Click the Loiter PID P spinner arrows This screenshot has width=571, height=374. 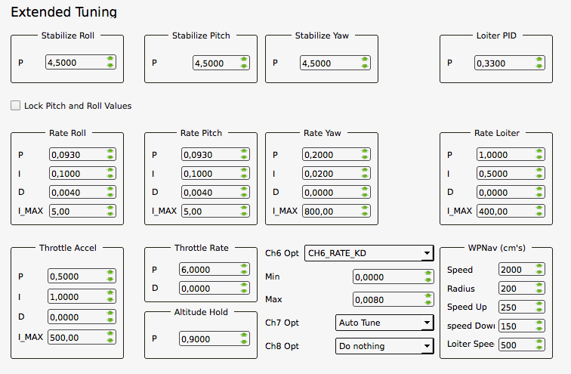538,63
